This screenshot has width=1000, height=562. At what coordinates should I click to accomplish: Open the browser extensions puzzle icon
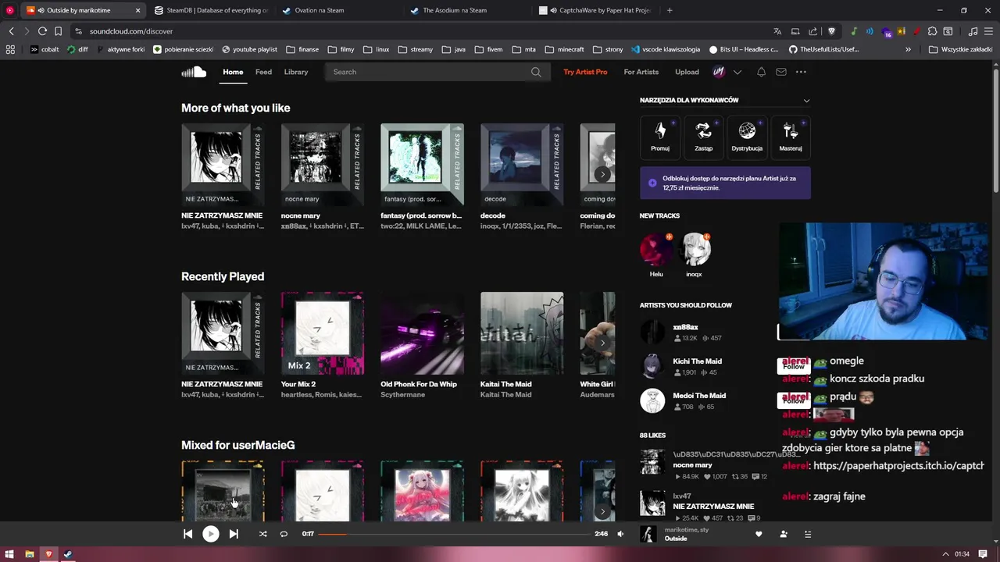tap(932, 31)
